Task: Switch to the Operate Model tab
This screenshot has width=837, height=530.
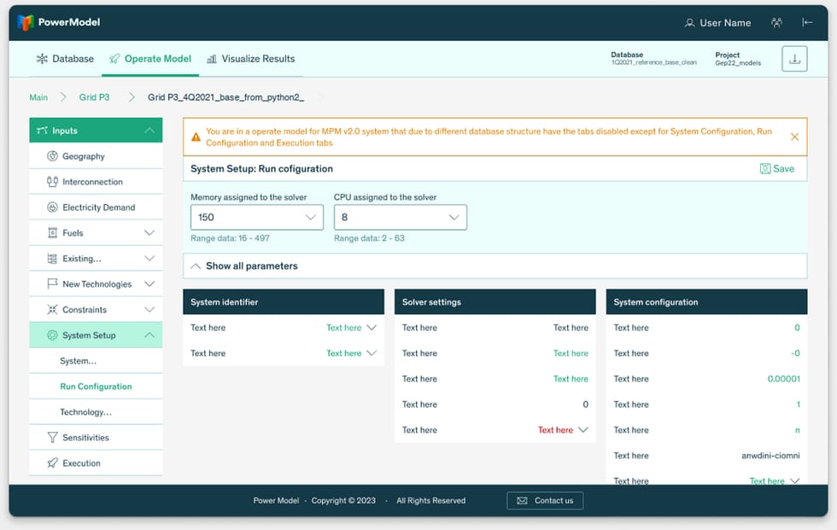Action: pos(150,59)
